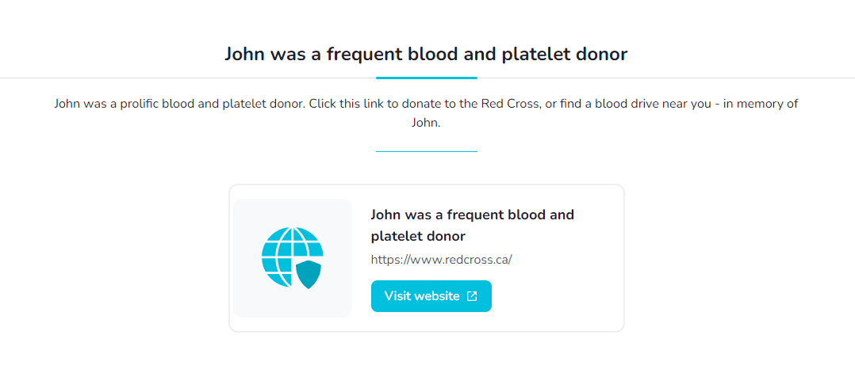Click the "Visit website" label text
Screen dimensions: 855x388
(x=422, y=296)
